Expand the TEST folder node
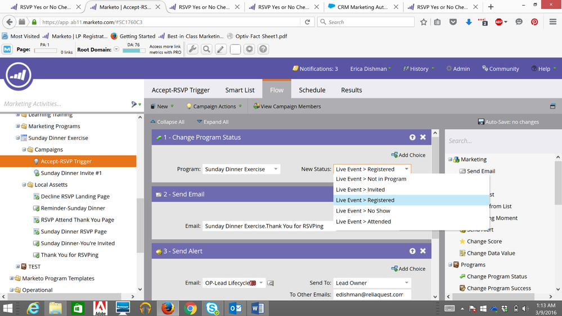The width and height of the screenshot is (562, 316). tap(17, 266)
